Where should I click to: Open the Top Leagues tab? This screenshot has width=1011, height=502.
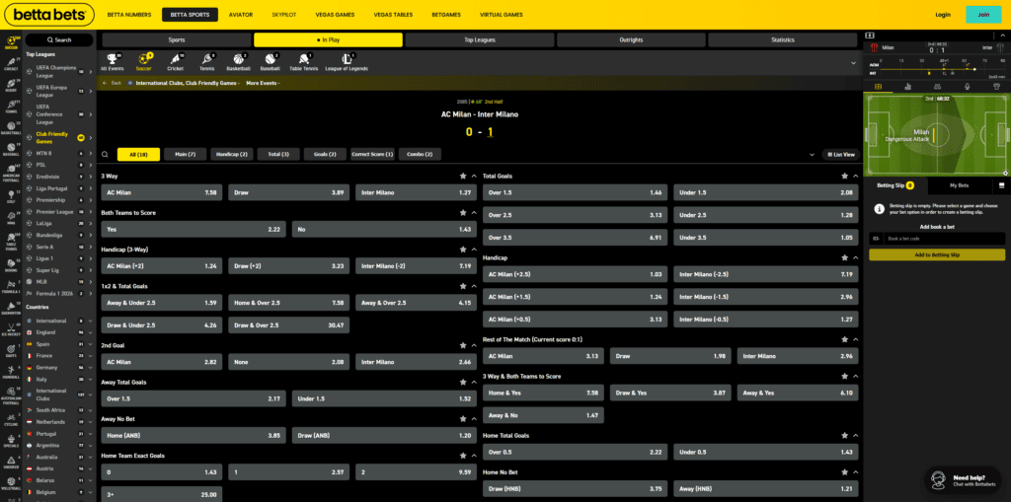(480, 40)
